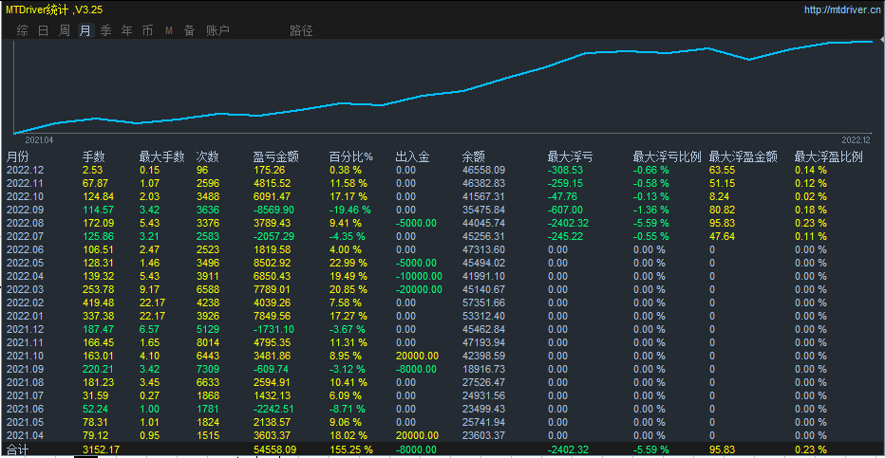Click the 8014 trade count cell
The width and height of the screenshot is (885, 458).
click(x=208, y=342)
